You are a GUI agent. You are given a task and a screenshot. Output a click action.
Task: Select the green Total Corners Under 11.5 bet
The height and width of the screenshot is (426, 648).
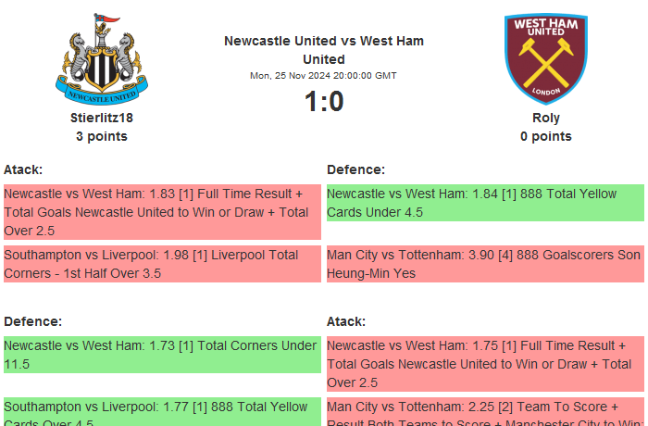click(162, 355)
